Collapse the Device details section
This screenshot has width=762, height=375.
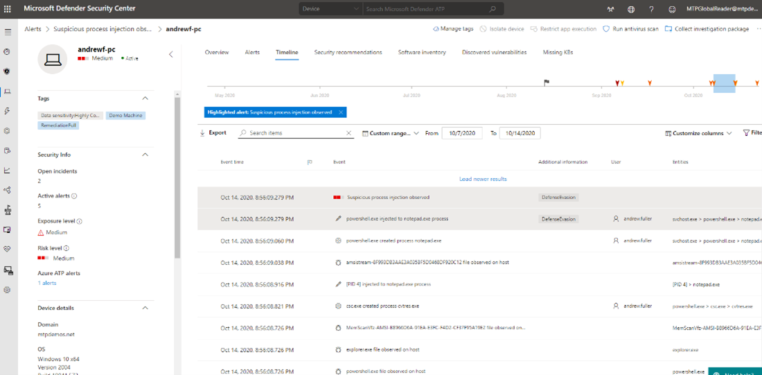145,308
